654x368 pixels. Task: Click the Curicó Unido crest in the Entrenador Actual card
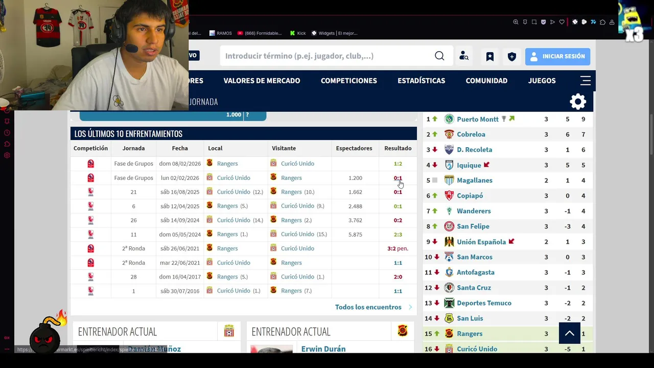(x=229, y=331)
